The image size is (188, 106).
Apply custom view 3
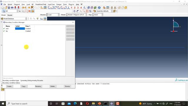(78, 8)
